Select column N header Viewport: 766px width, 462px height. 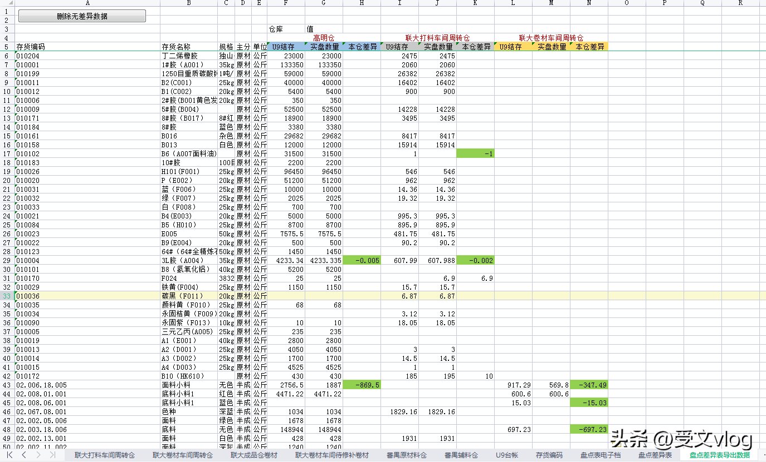click(589, 3)
